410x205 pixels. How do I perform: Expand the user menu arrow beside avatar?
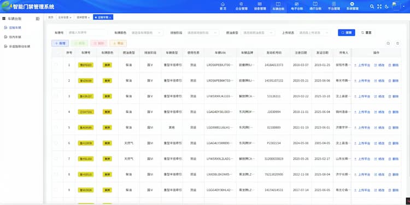[404, 7]
